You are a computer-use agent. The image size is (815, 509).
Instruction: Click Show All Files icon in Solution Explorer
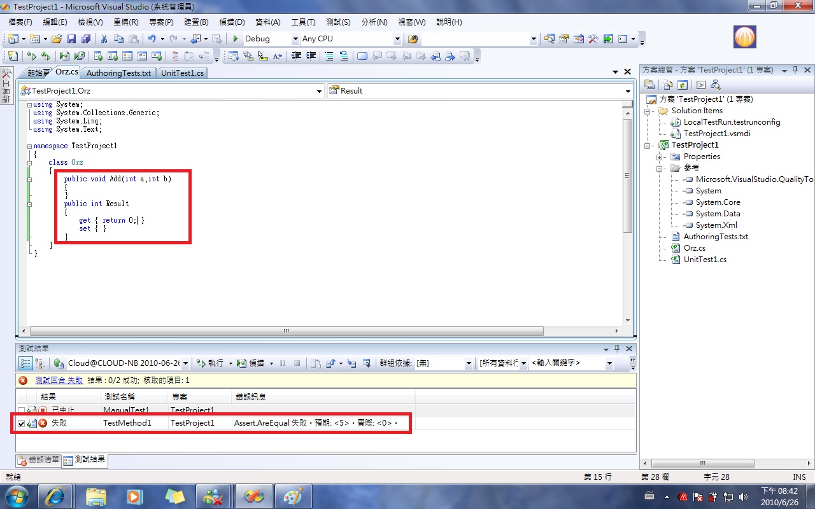coord(668,85)
